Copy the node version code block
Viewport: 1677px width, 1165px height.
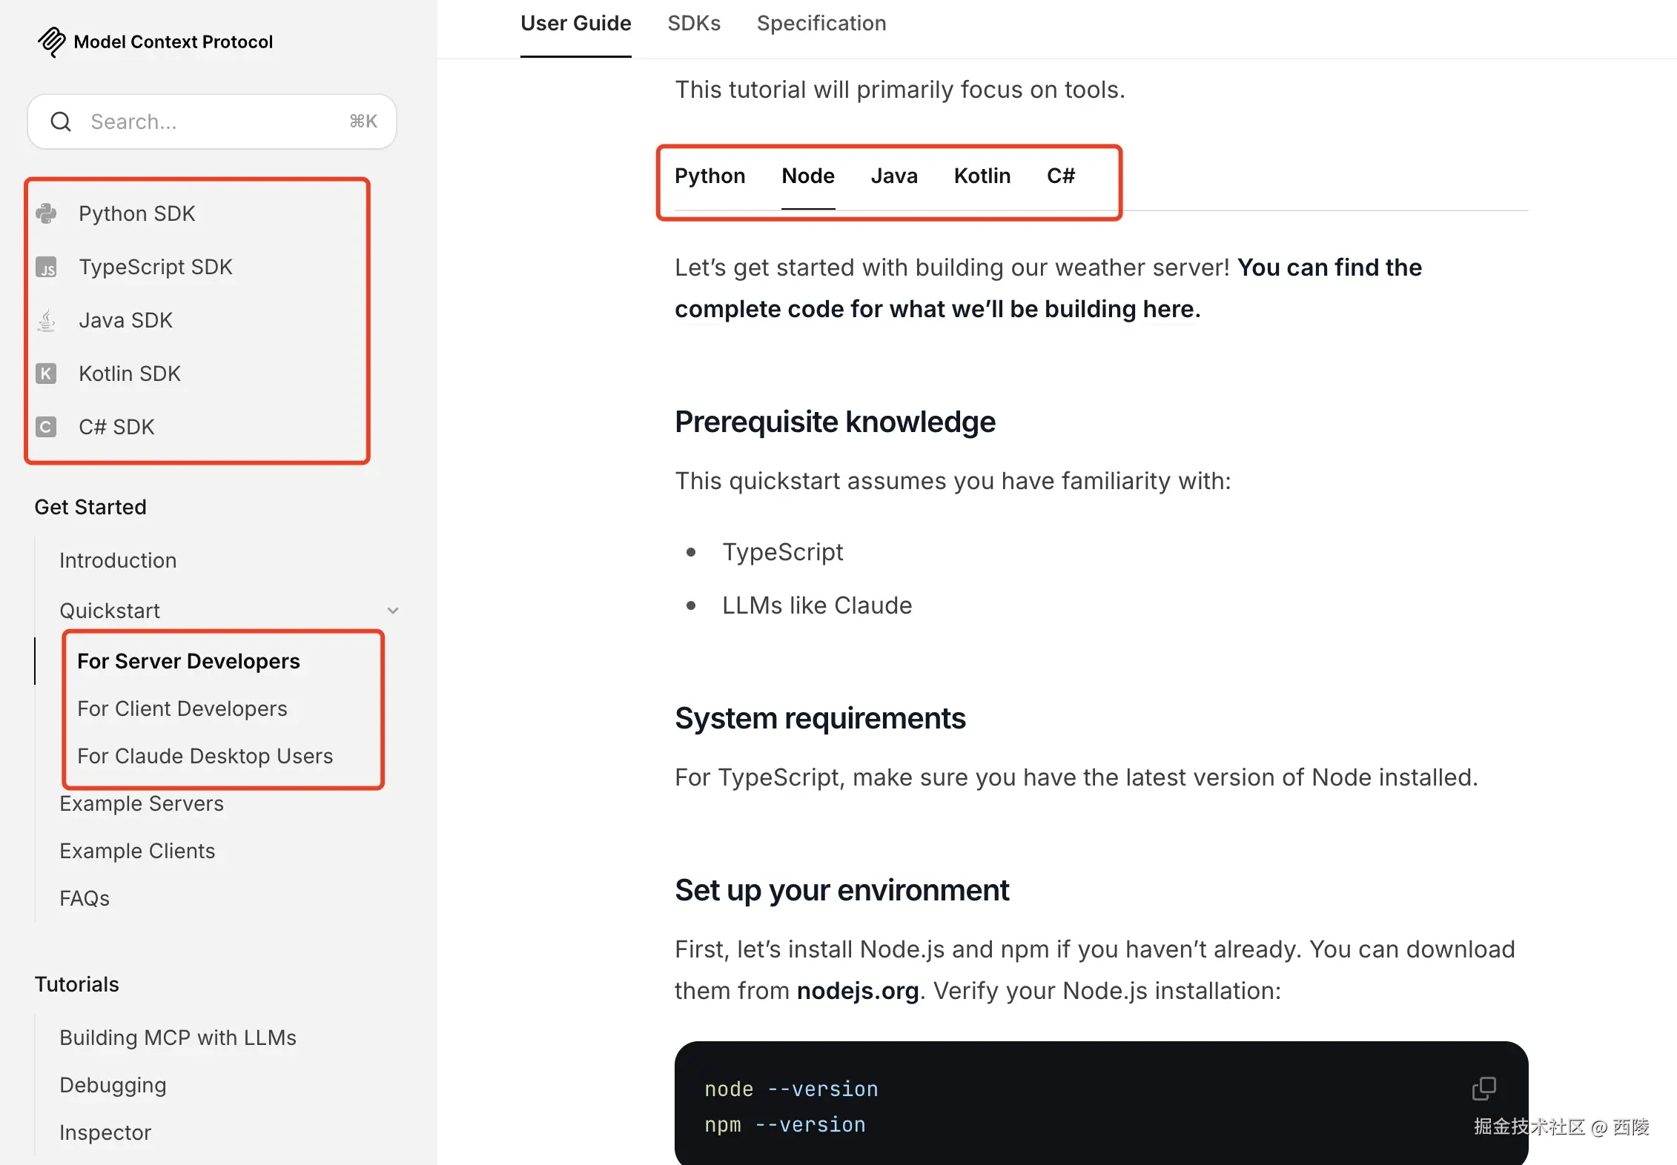click(1483, 1089)
